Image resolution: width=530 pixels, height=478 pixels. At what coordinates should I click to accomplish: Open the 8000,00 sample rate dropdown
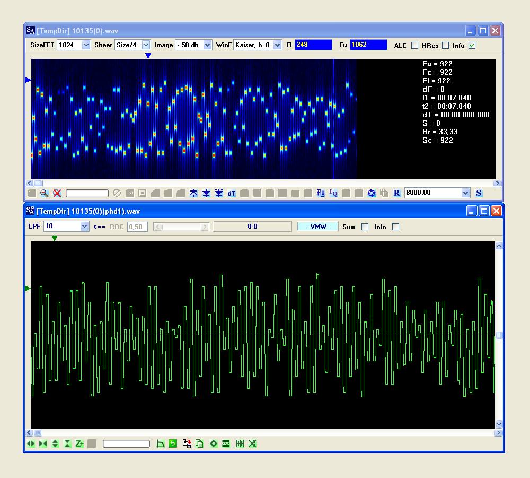pos(465,193)
